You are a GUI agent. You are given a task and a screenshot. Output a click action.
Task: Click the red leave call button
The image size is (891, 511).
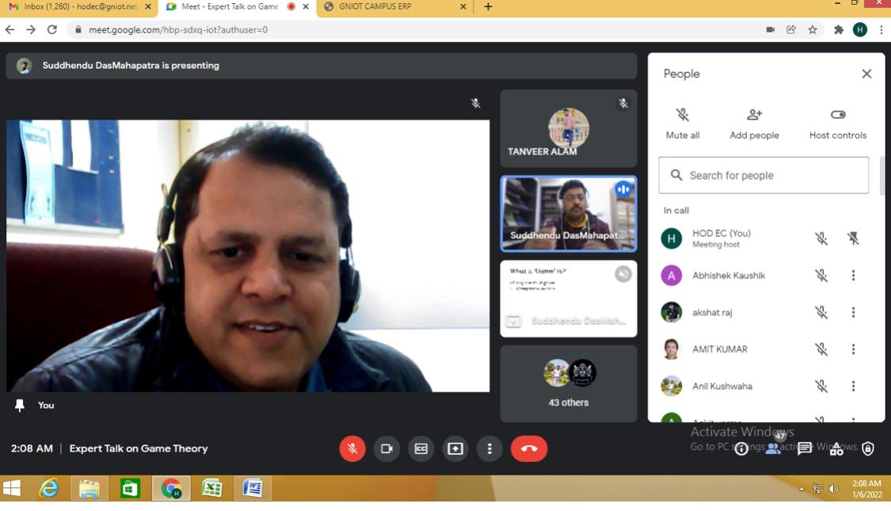coord(529,448)
